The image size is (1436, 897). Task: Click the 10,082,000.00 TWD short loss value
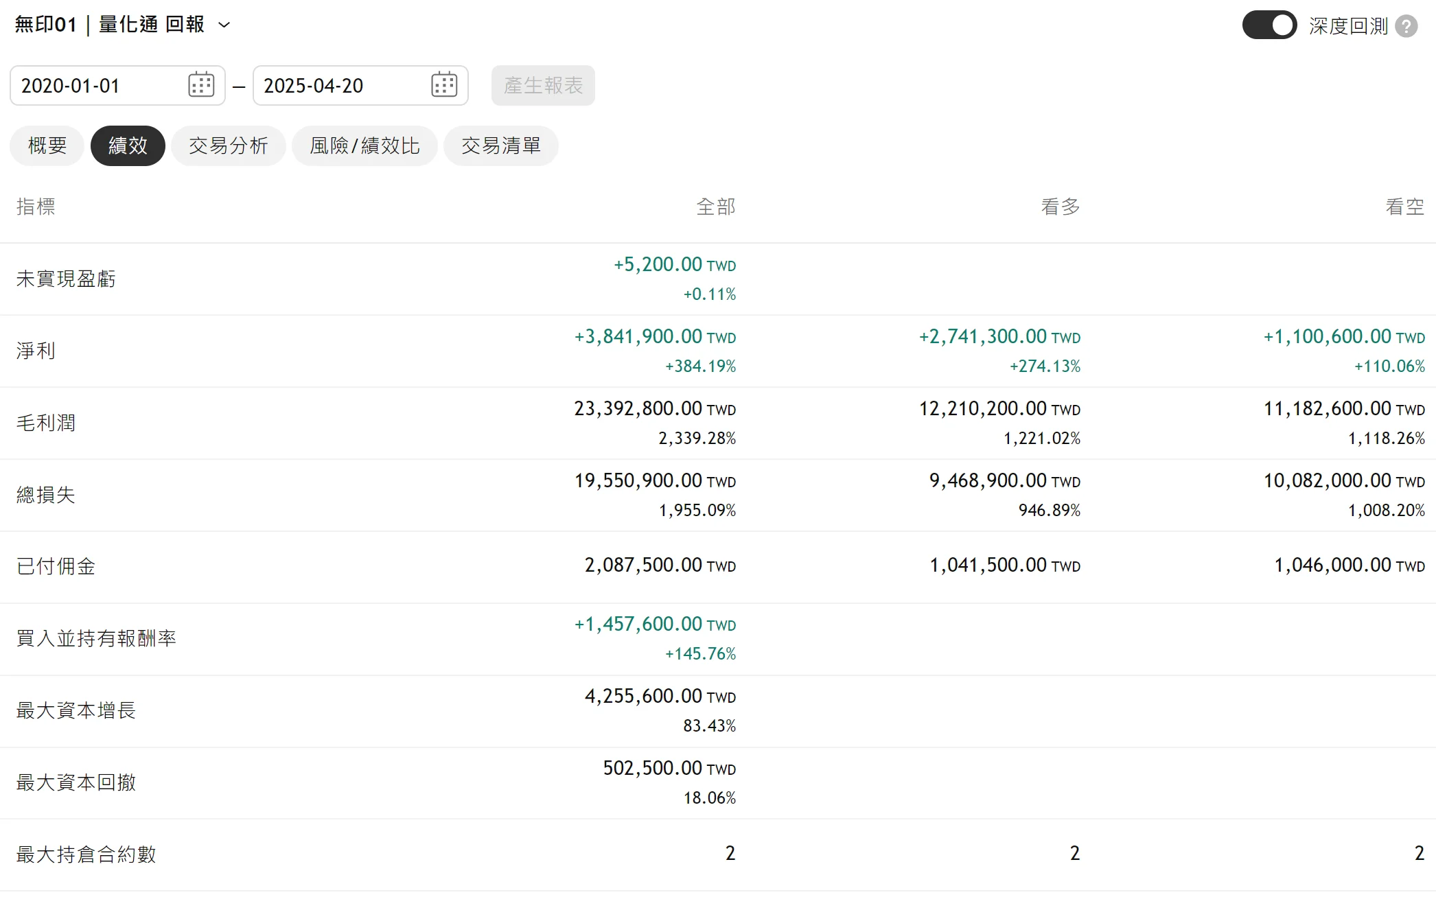pyautogui.click(x=1344, y=480)
